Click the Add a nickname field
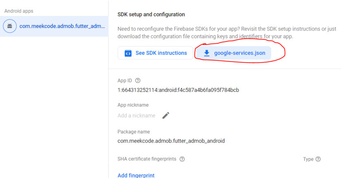Image resolution: width=341 pixels, height=178 pixels. (x=136, y=116)
